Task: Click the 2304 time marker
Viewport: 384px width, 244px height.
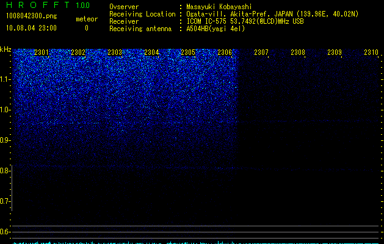Action: click(151, 52)
